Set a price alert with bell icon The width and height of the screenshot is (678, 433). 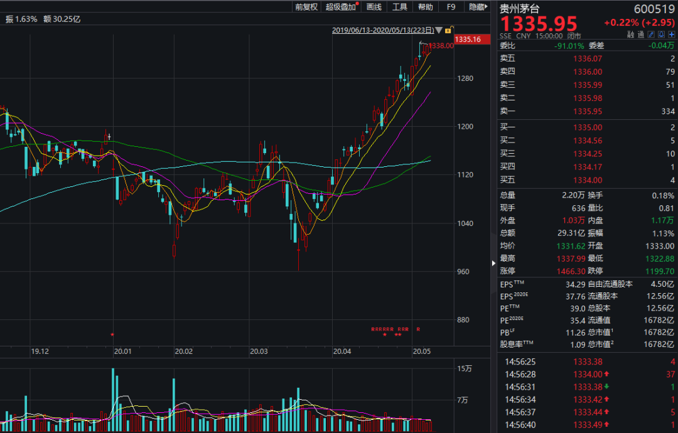tap(661, 35)
